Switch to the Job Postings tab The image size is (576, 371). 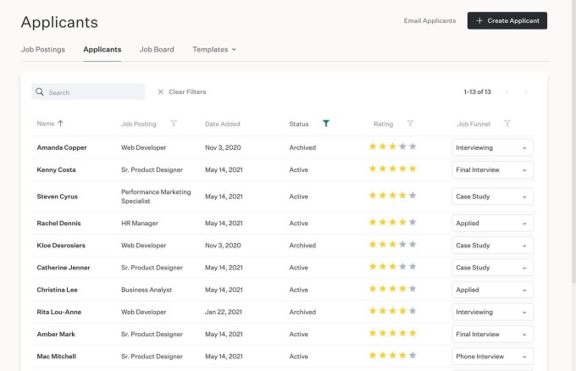[42, 49]
